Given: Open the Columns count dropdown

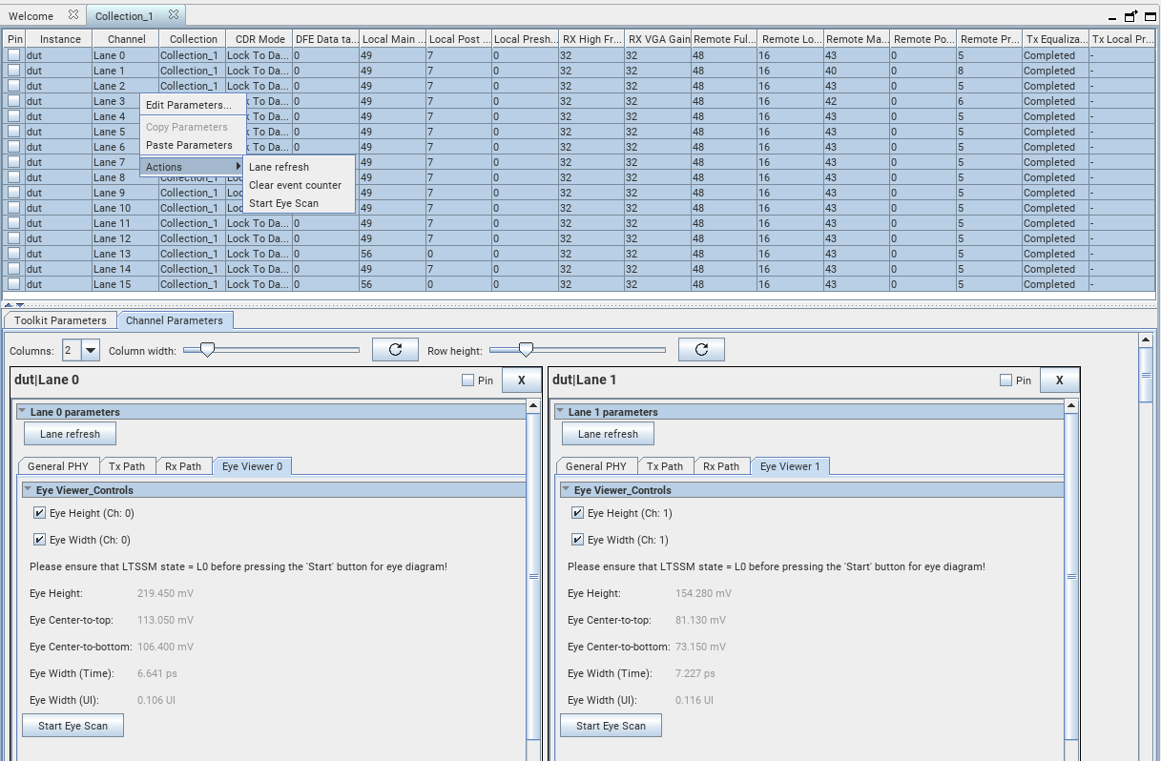Looking at the screenshot, I should (x=91, y=350).
